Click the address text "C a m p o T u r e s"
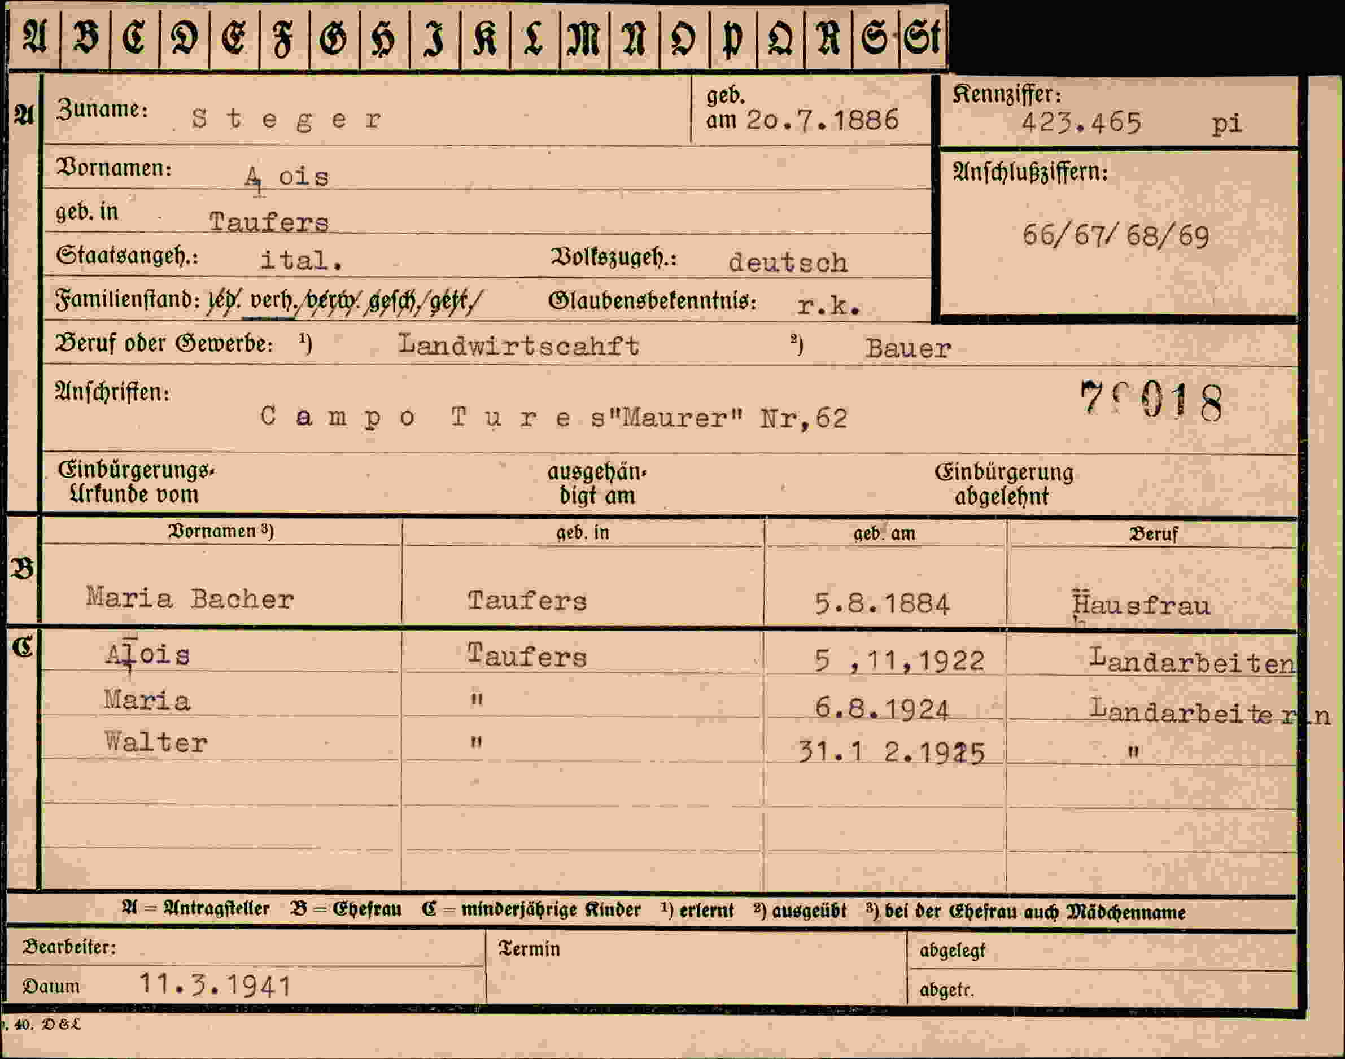Viewport: 1345px width, 1059px height. click(x=432, y=417)
